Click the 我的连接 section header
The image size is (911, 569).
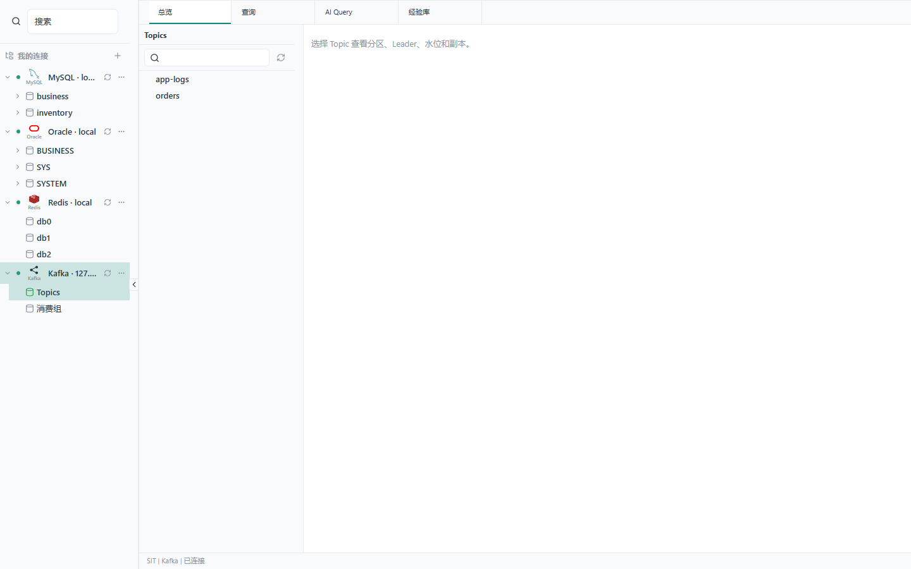(x=33, y=56)
